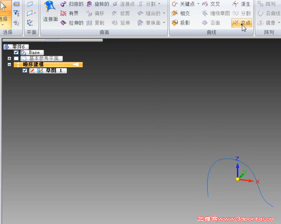Select the 有界 bounded surface tool
281x224 pixels.
[70, 13]
